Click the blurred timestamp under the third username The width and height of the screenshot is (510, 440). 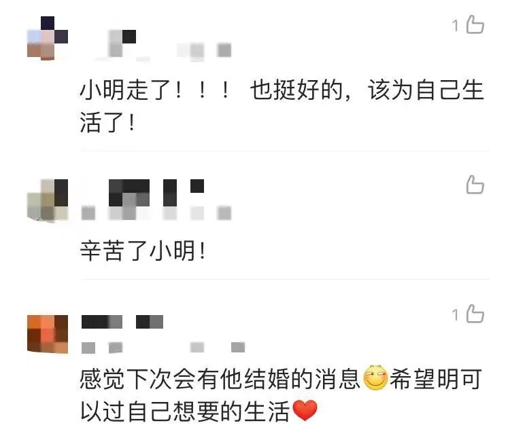click(163, 348)
